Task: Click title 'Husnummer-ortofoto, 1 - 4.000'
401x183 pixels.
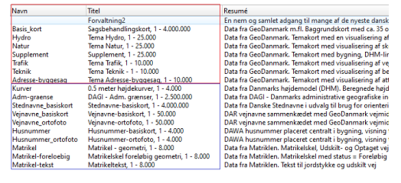Action: point(135,140)
